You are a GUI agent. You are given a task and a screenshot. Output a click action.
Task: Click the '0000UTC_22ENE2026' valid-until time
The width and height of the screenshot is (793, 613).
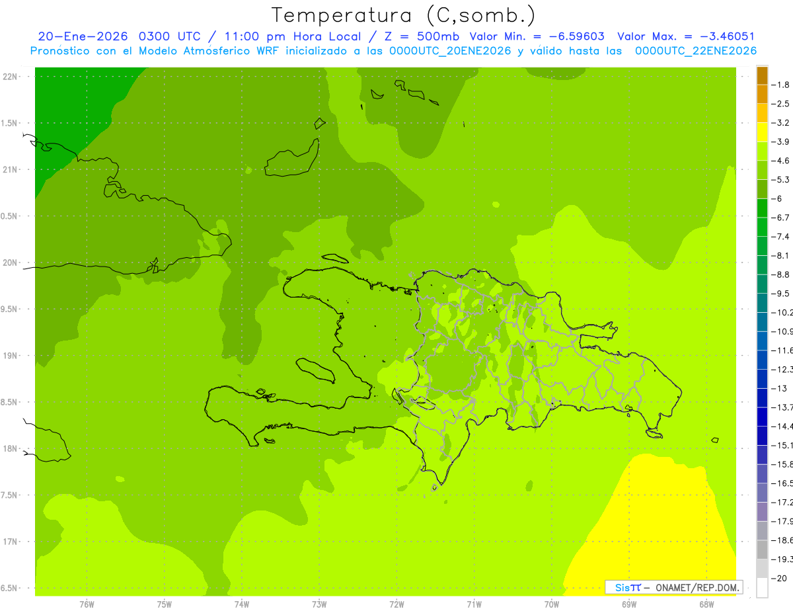pos(695,51)
